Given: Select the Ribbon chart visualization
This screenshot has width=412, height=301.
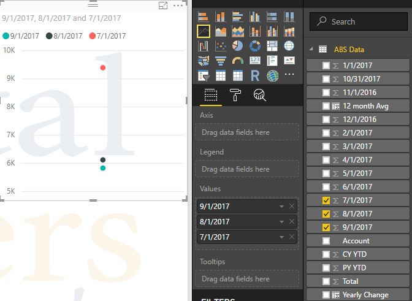Looking at the screenshot, I should coord(289,31).
